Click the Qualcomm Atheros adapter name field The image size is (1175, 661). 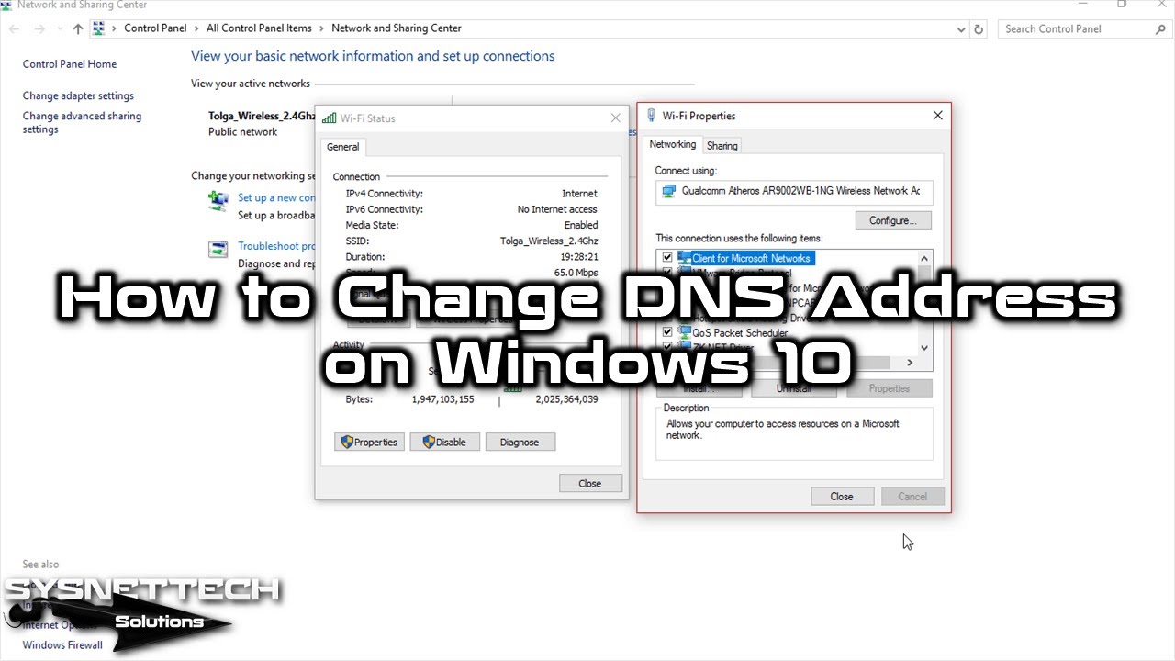tap(794, 191)
